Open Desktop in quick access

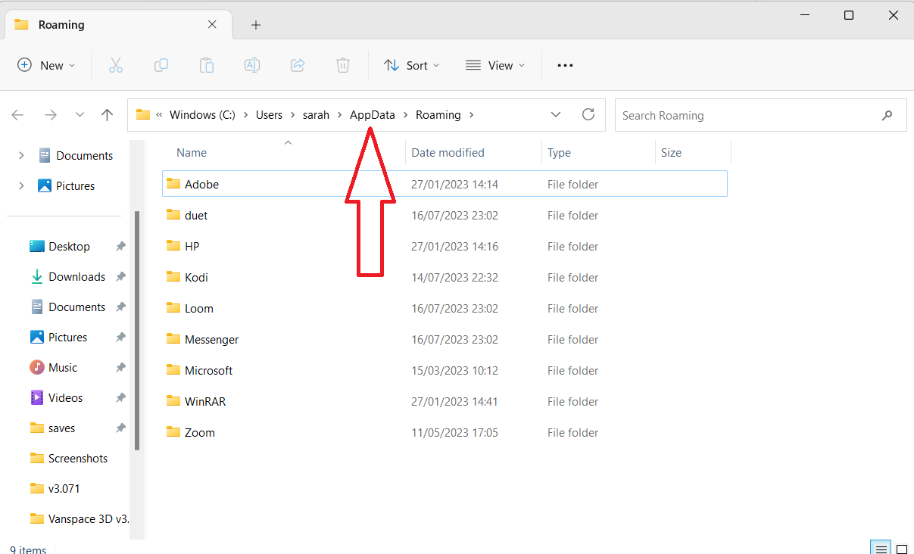tap(69, 247)
